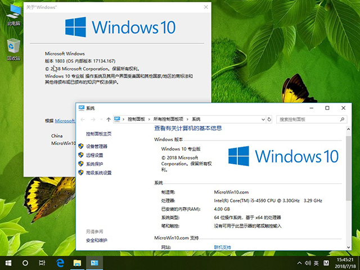The width and height of the screenshot is (360, 270).
Task: Open Task View on the taskbar
Action: pos(42,263)
